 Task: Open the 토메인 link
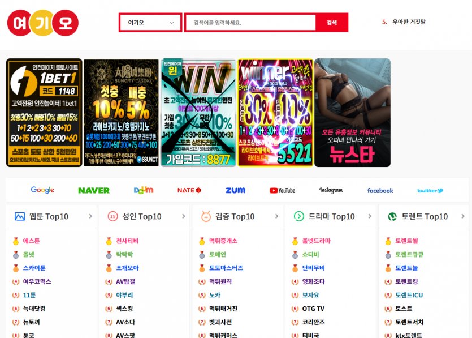pyautogui.click(x=218, y=254)
